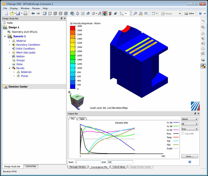Click the zoom fit icon in toolbar
The width and height of the screenshot is (208, 176).
pos(83,14)
